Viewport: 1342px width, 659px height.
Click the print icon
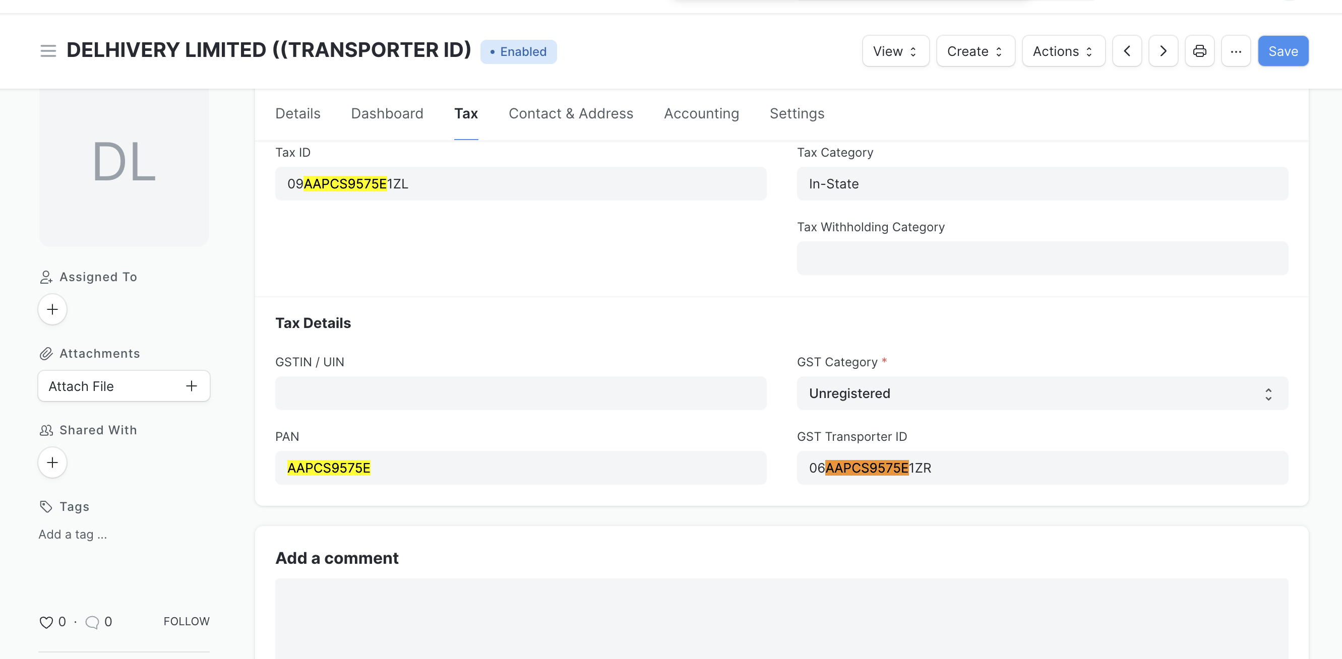click(1199, 50)
